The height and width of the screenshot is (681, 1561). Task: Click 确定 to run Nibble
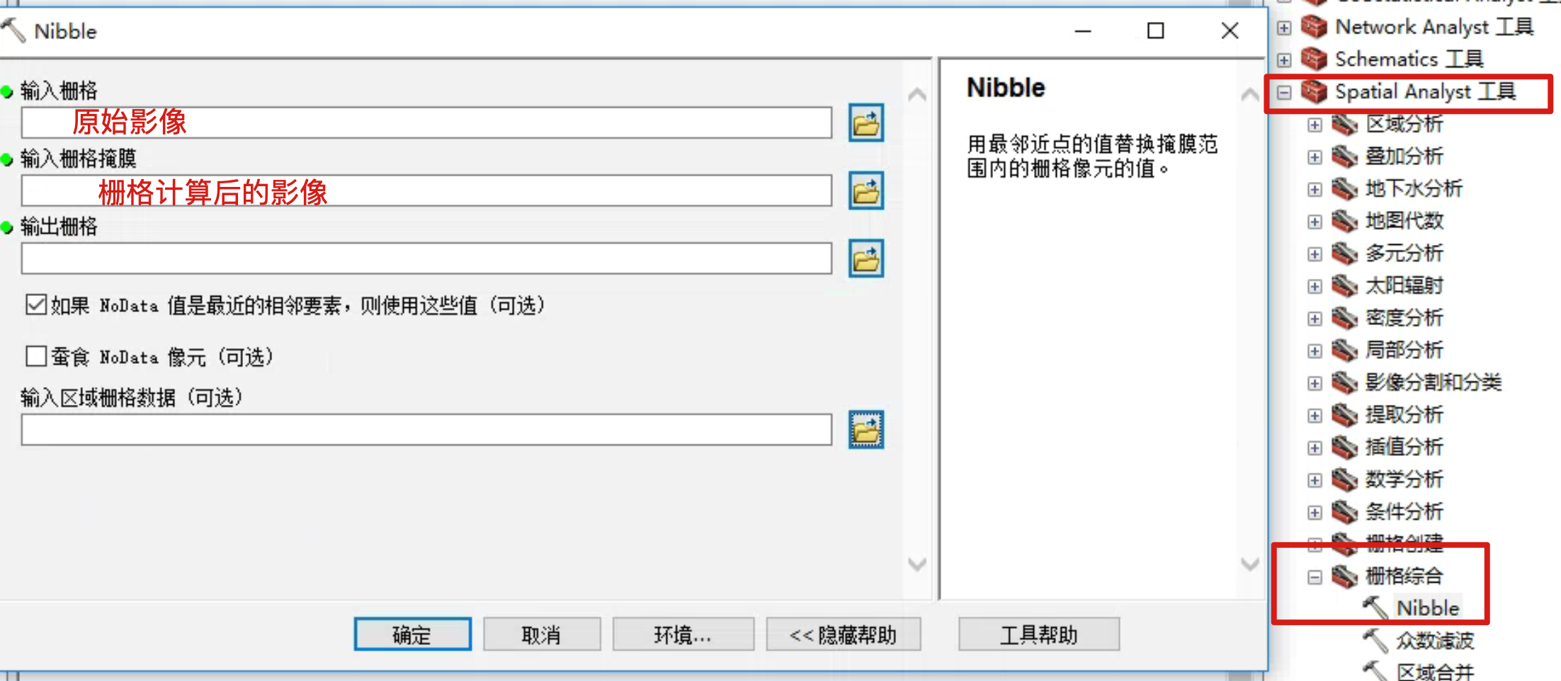tap(412, 634)
